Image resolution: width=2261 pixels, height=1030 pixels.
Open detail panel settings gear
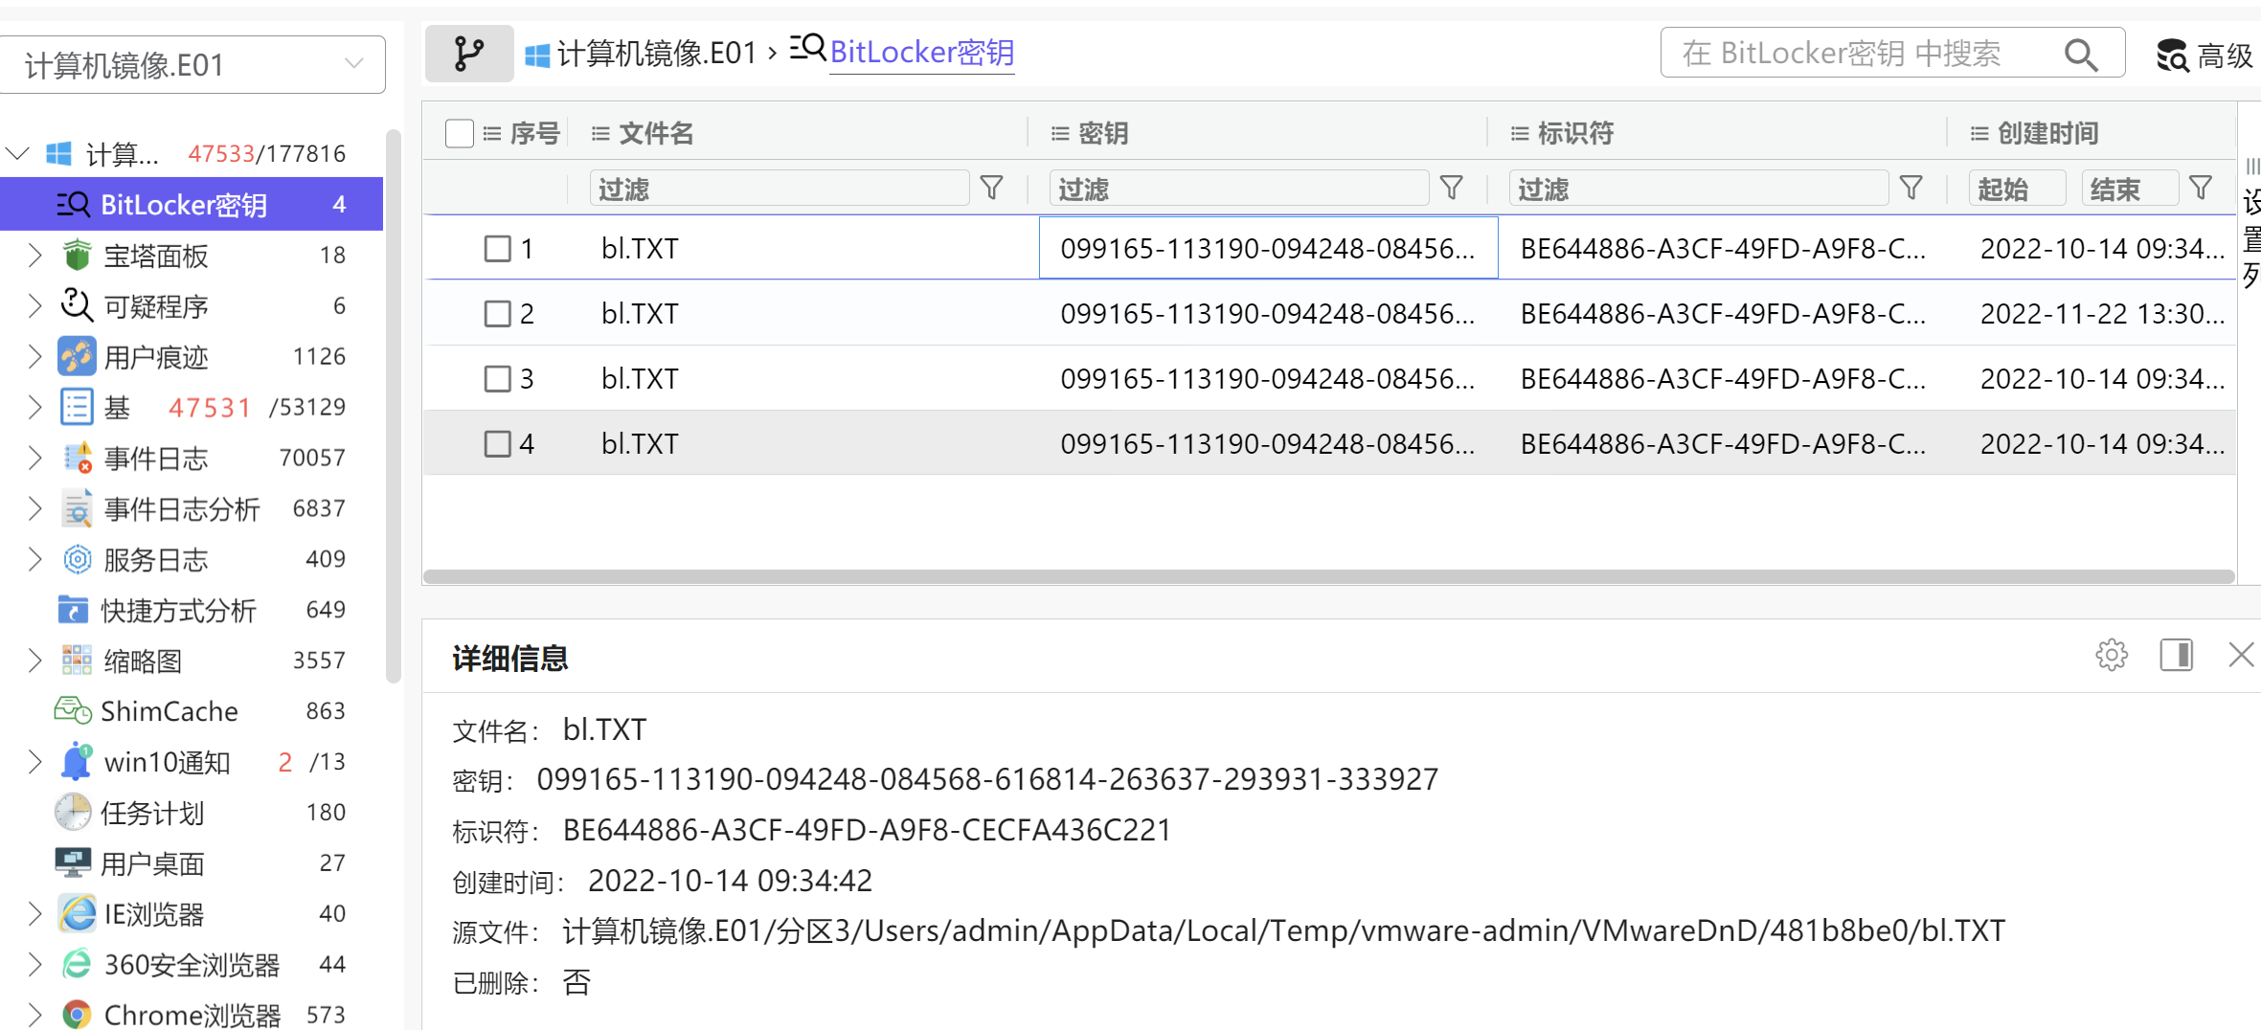click(x=2111, y=656)
